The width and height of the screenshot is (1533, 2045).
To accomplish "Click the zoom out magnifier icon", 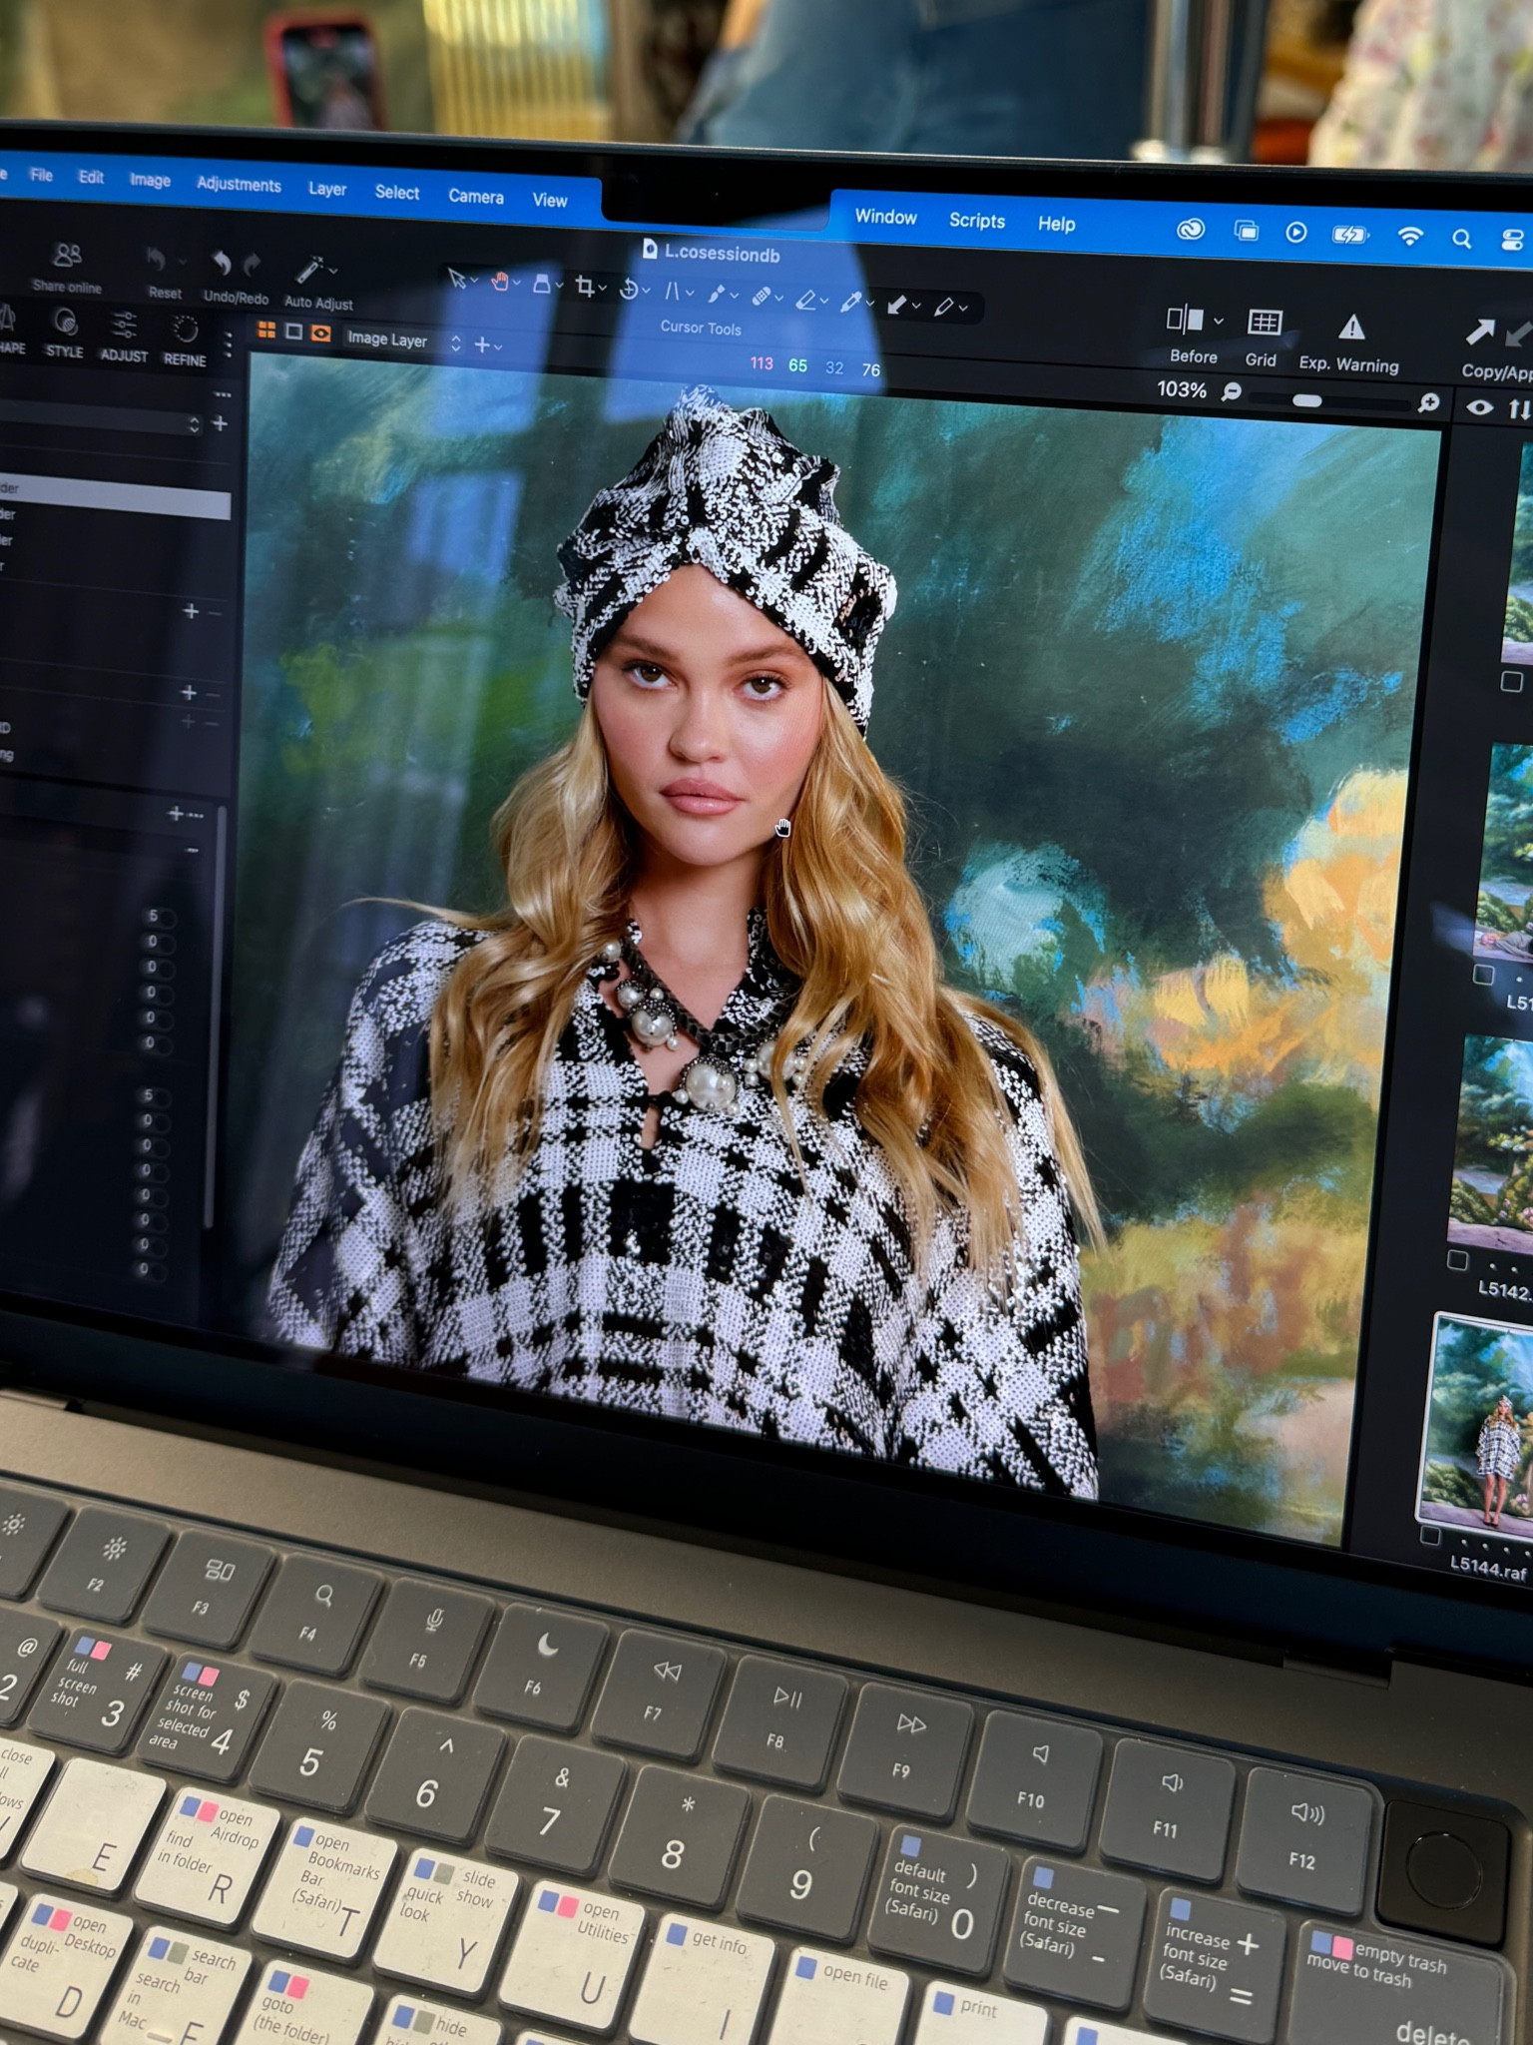I will 1232,391.
